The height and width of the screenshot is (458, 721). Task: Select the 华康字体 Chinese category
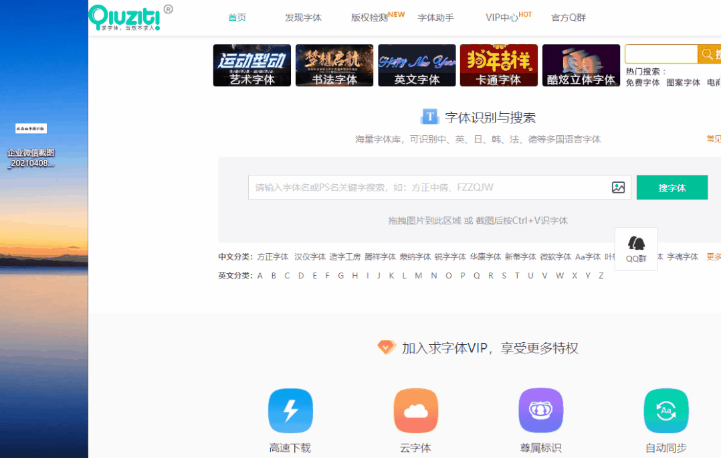click(486, 257)
